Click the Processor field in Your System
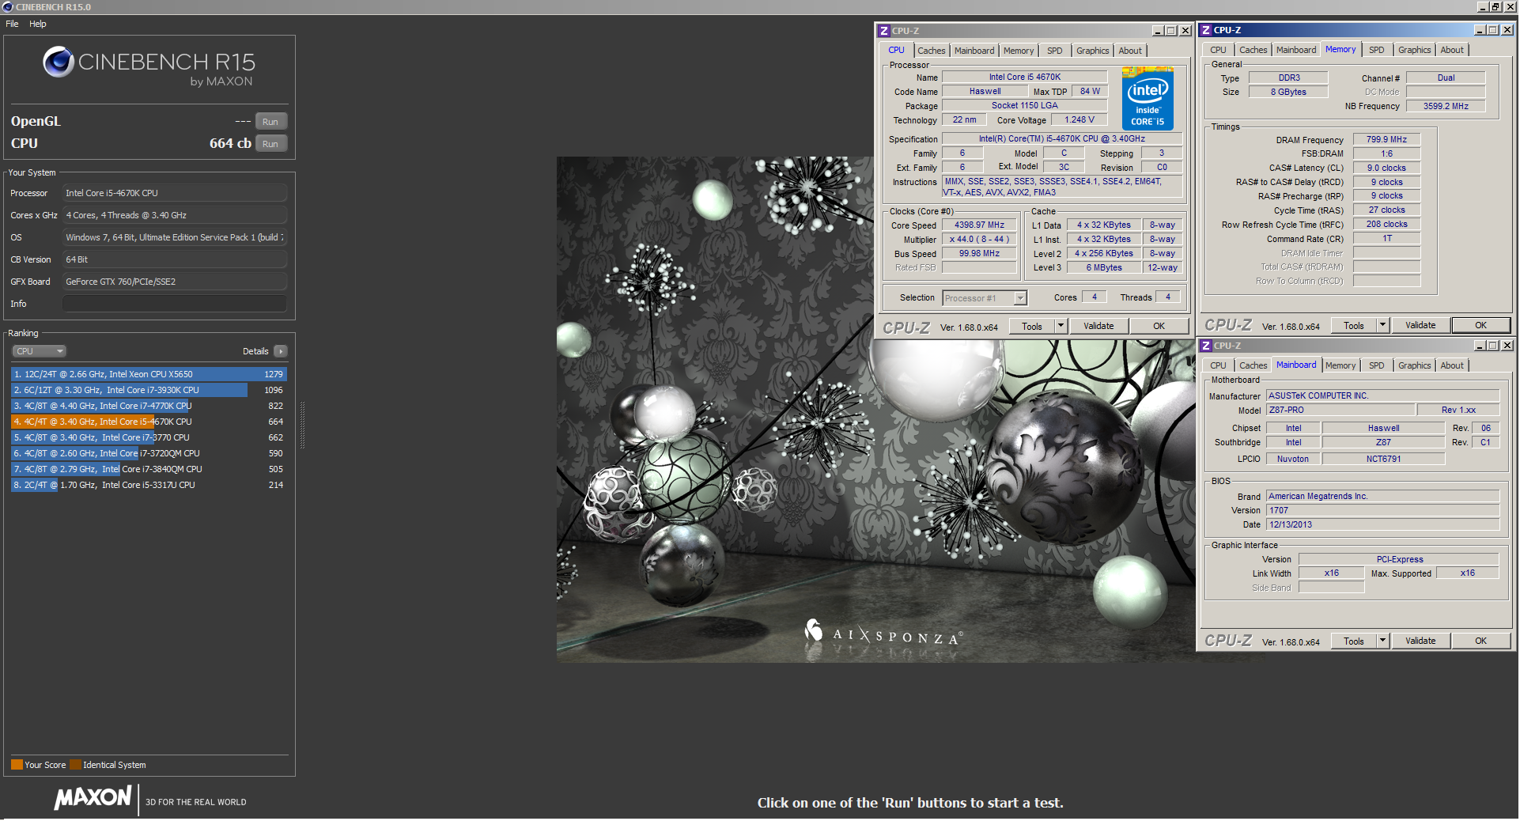 click(x=175, y=193)
